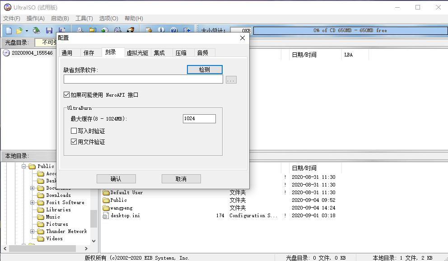Viewport: 448px width, 261px height.
Task: Open the 工具(T) menu
Action: (84, 18)
